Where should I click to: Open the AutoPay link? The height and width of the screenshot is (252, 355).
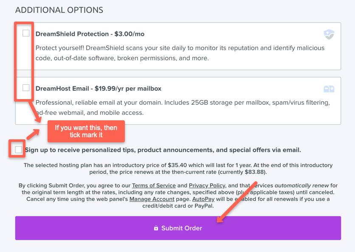tap(203, 199)
